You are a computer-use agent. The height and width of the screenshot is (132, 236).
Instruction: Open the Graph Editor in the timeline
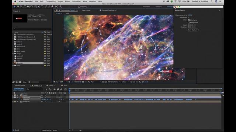[x=66, y=89]
